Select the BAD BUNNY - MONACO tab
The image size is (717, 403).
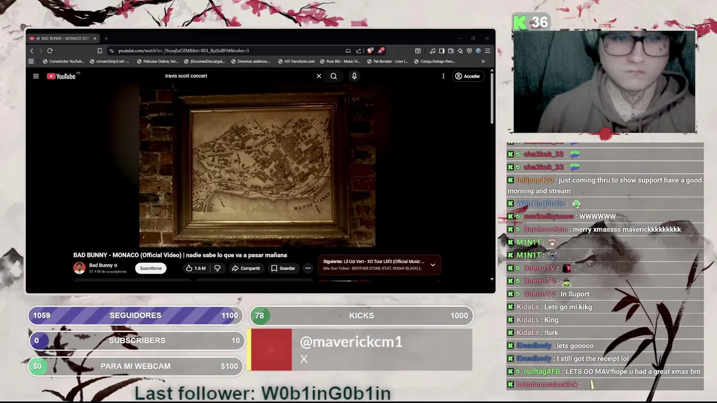63,39
